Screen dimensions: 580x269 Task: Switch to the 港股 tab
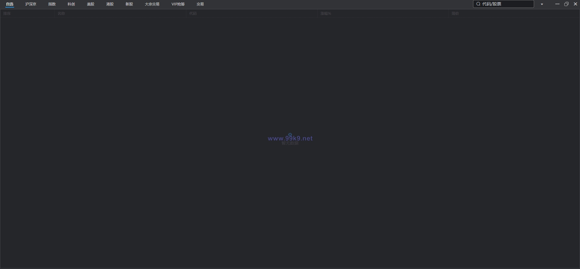tap(110, 4)
